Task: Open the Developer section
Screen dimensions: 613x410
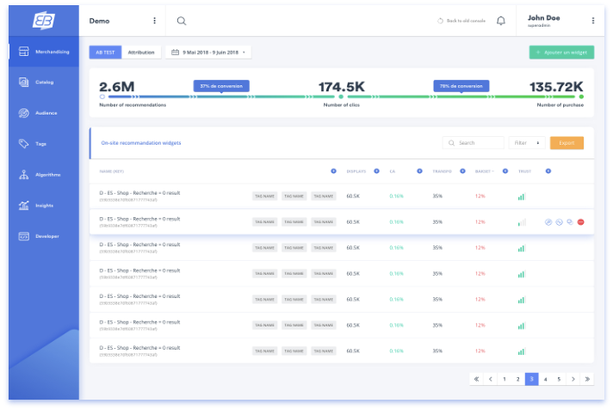Action: [x=44, y=236]
